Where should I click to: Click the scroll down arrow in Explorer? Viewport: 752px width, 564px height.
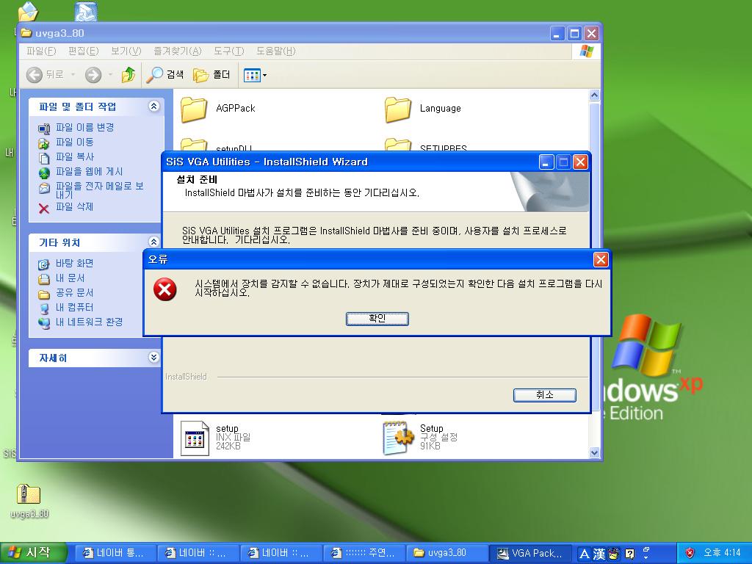594,452
